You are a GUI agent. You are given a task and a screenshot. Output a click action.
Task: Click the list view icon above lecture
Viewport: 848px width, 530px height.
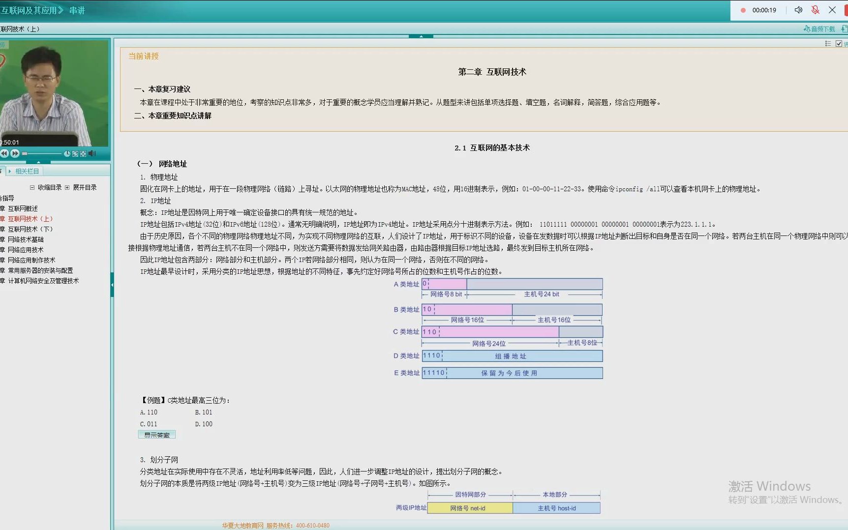pos(828,44)
